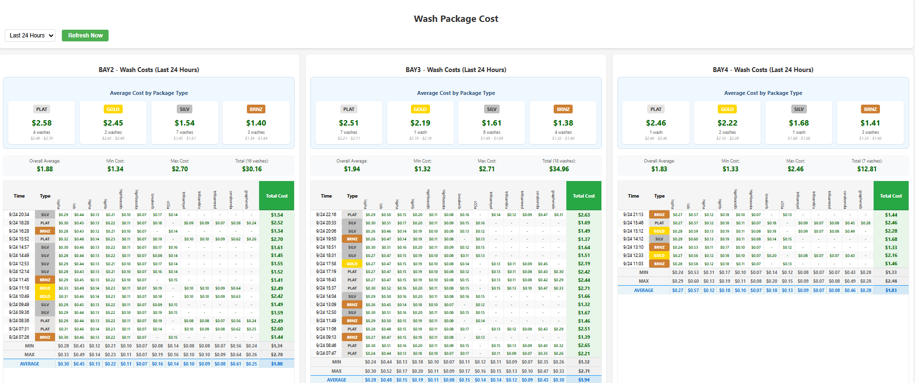This screenshot has width=915, height=383.
Task: Click the PLAT badge in BAY2 averages
Action: click(42, 109)
